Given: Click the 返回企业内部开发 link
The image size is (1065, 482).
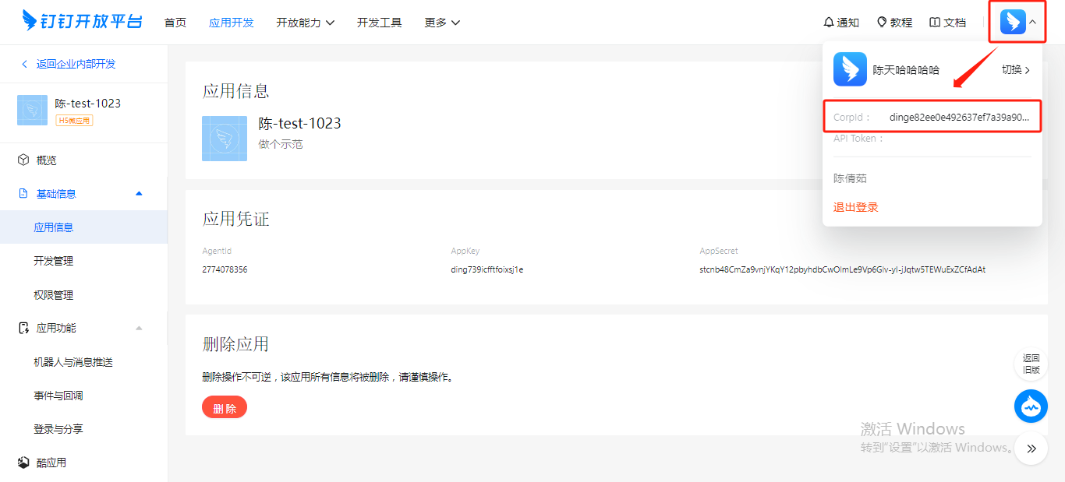Looking at the screenshot, I should coord(76,64).
